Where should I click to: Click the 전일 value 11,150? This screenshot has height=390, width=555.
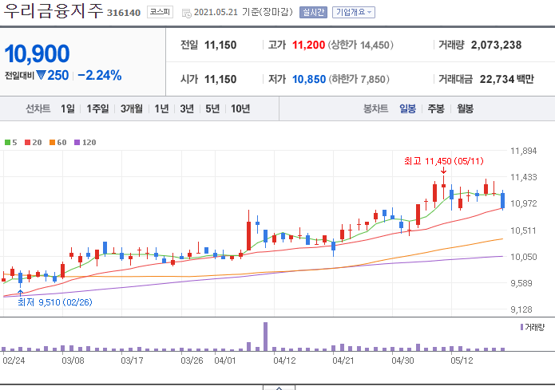point(220,45)
